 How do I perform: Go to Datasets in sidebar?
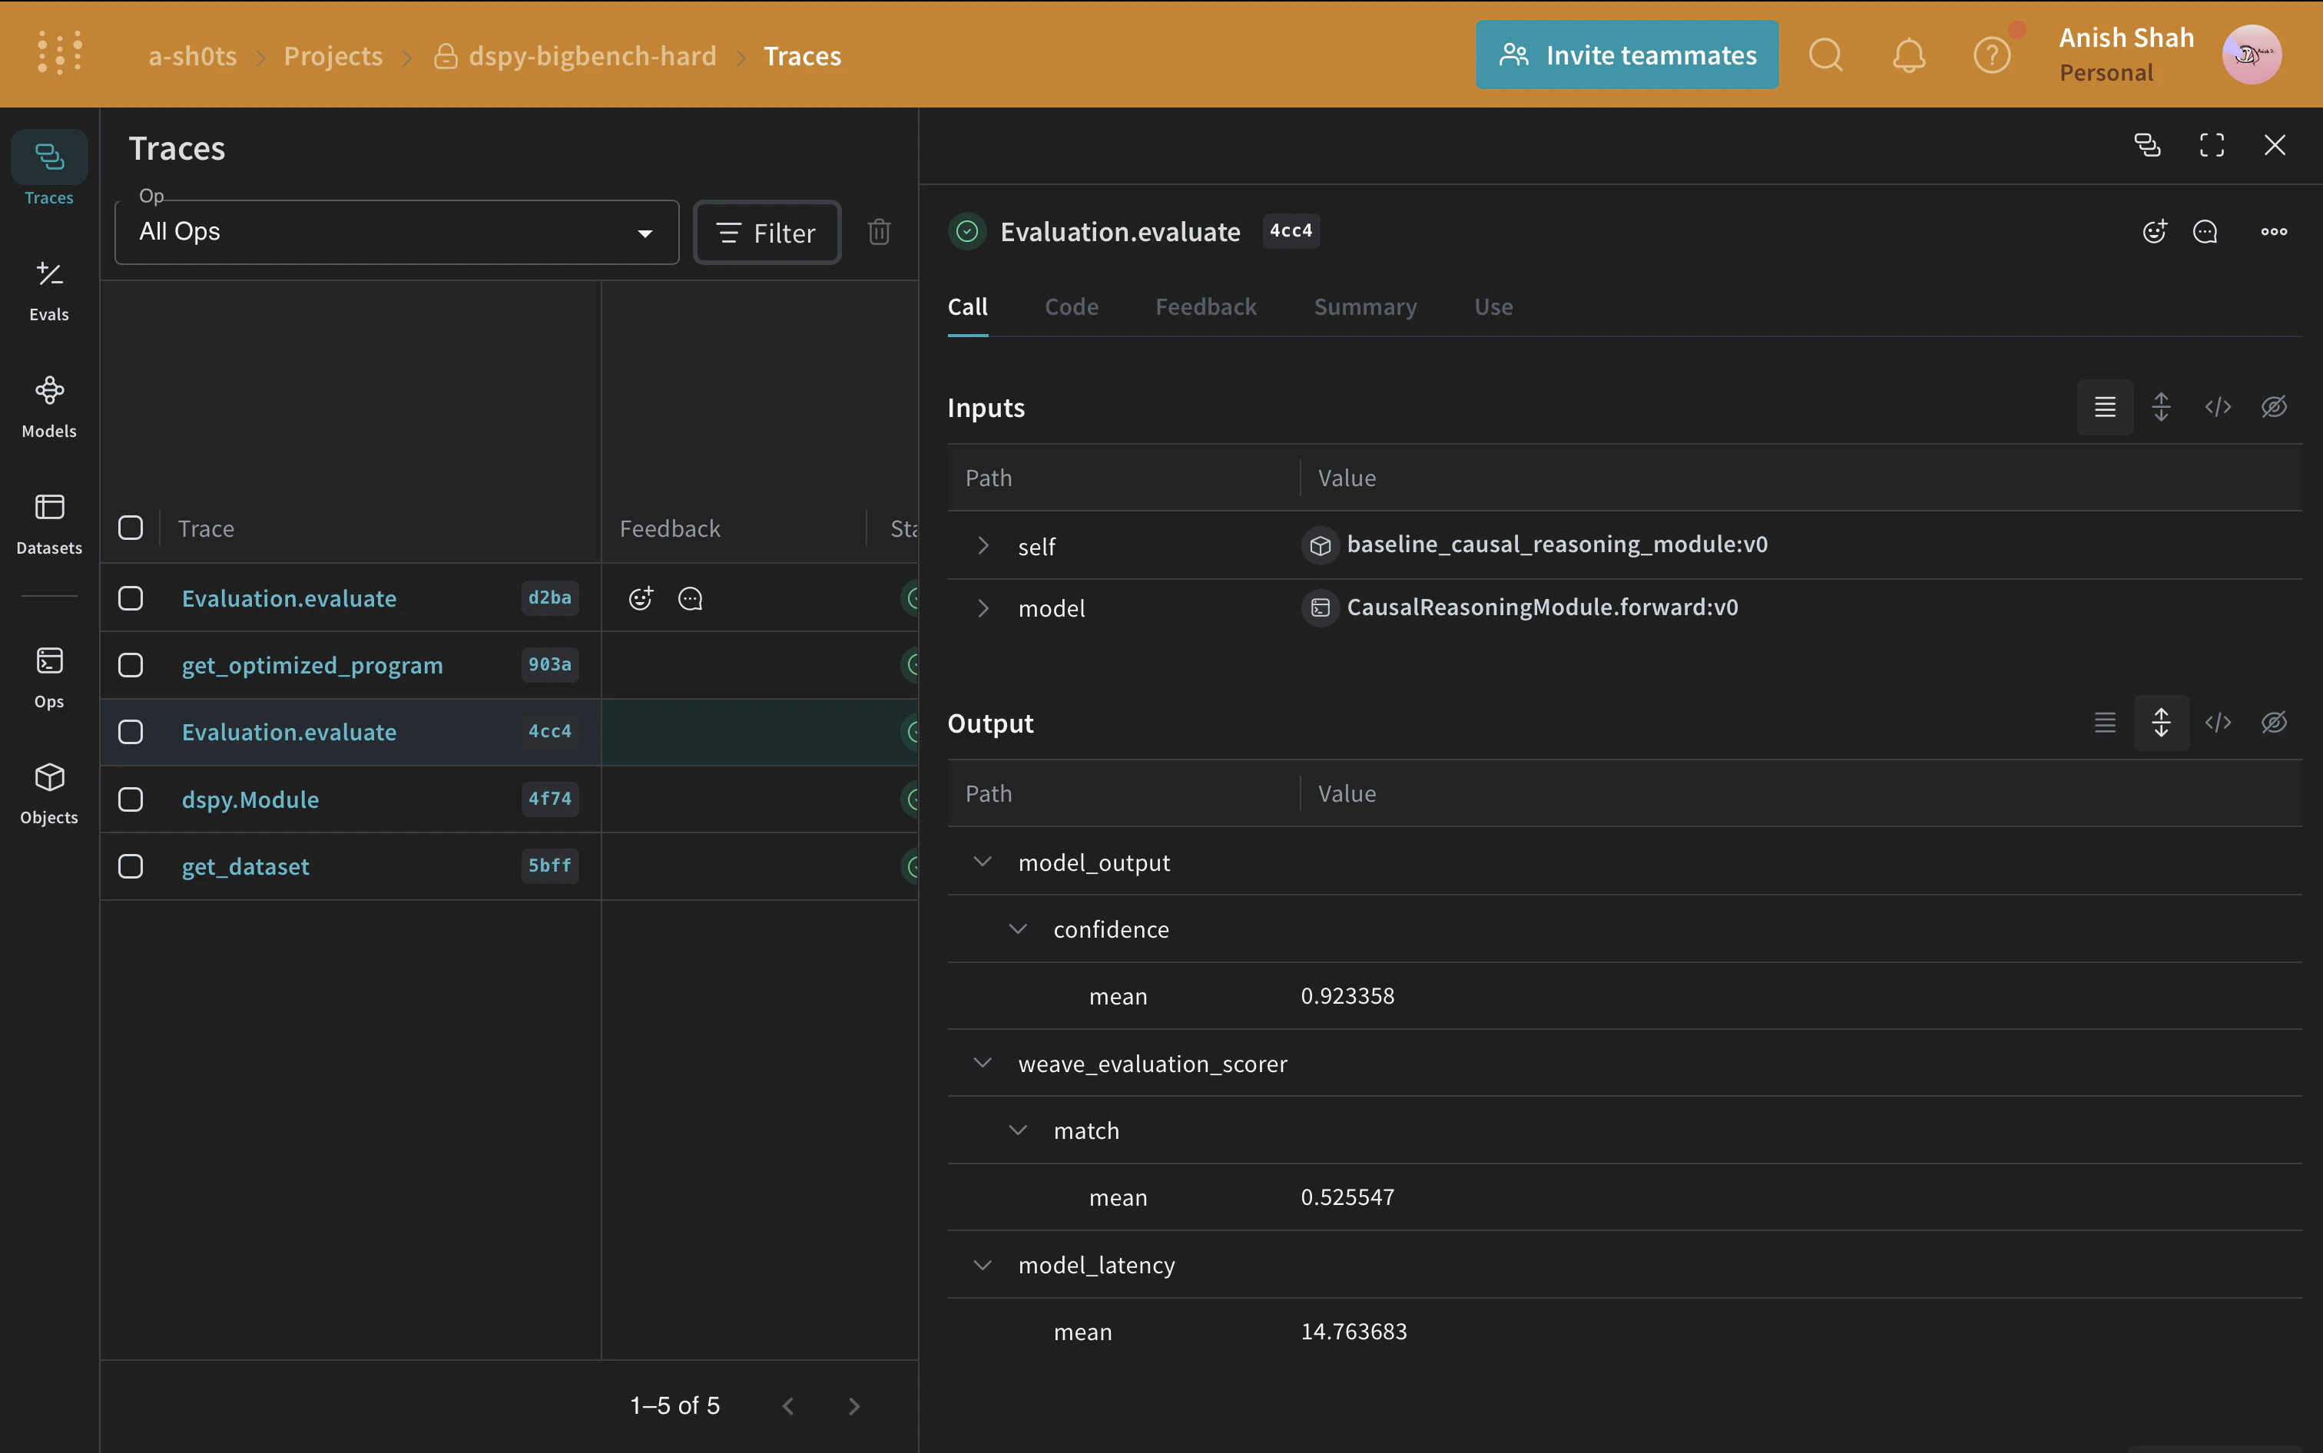tap(49, 521)
